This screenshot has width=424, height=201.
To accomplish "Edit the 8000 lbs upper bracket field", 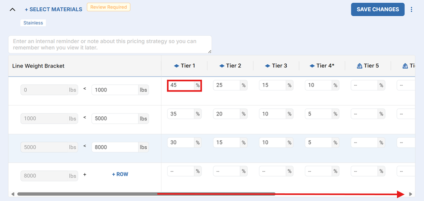I will click(115, 147).
